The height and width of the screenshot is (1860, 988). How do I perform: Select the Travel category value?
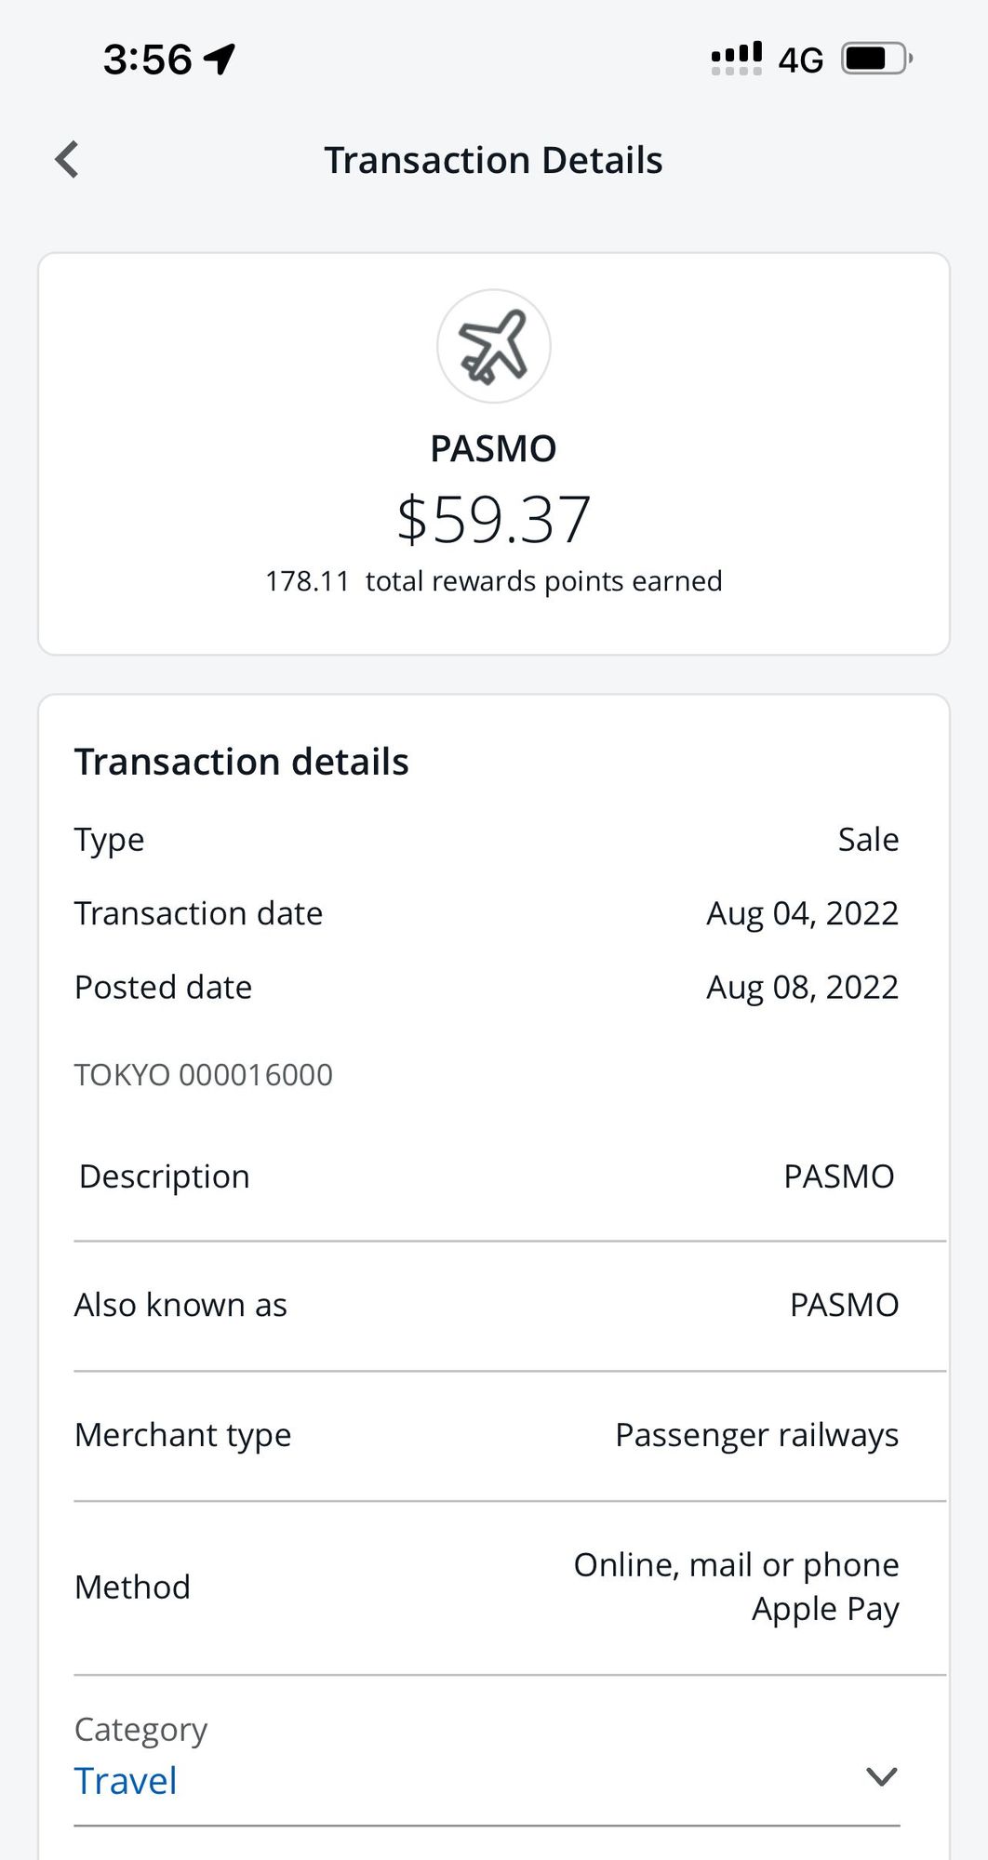click(126, 1780)
